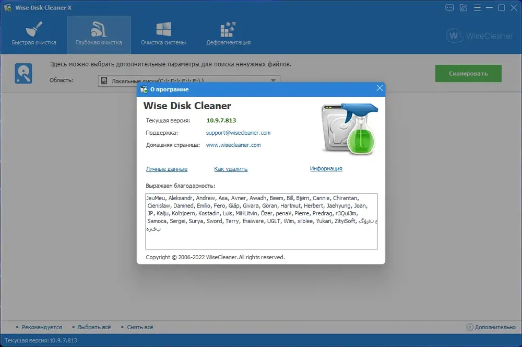Open the Личные данные link
Image resolution: width=522 pixels, height=347 pixels.
pyautogui.click(x=167, y=169)
